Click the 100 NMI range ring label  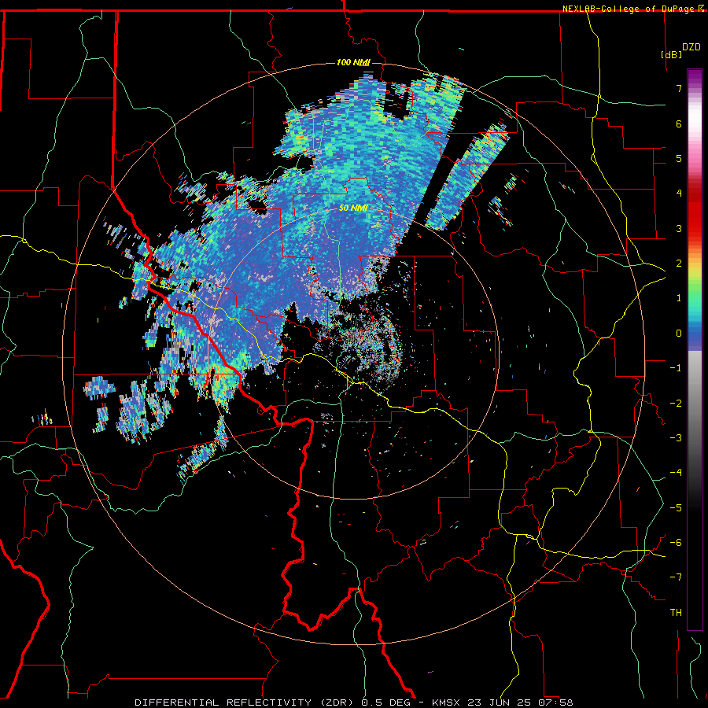click(x=353, y=62)
